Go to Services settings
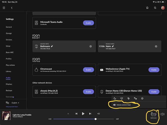This screenshot has width=167, height=125. (x=9, y=40)
